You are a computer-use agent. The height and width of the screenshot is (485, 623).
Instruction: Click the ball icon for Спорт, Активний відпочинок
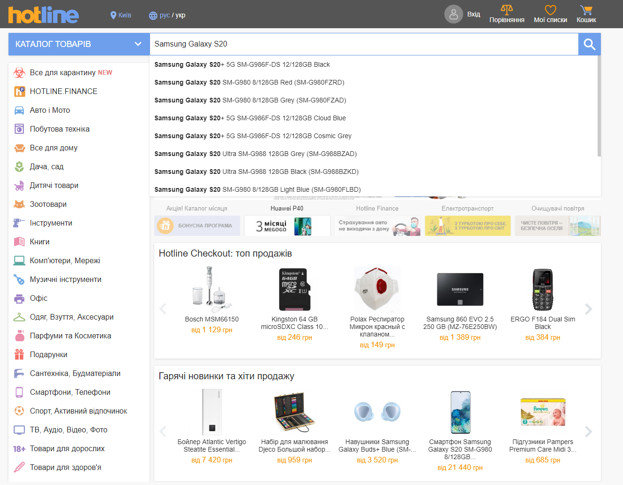click(19, 411)
